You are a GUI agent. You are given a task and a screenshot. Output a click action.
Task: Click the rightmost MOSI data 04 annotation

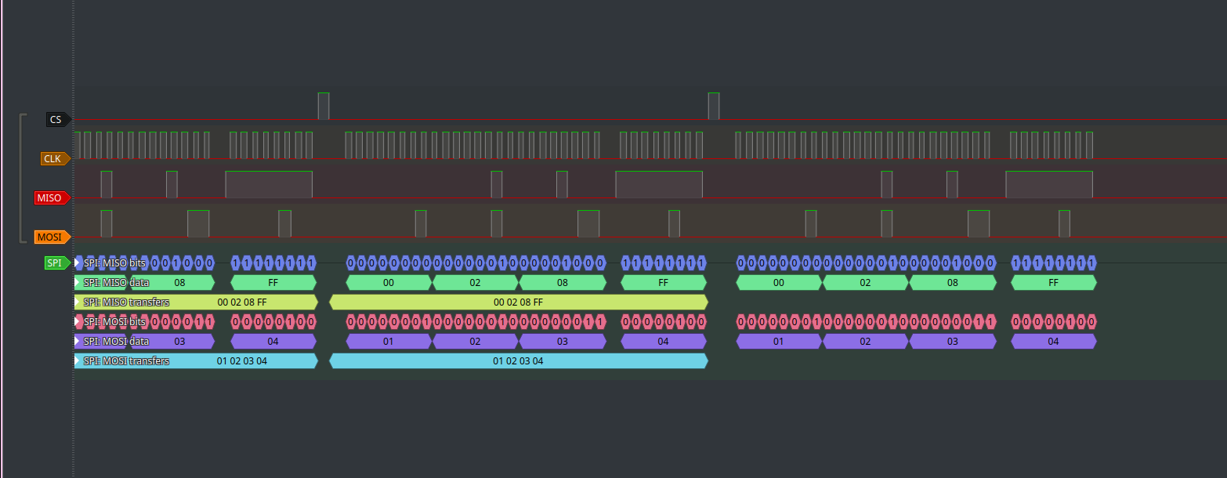tap(1053, 341)
